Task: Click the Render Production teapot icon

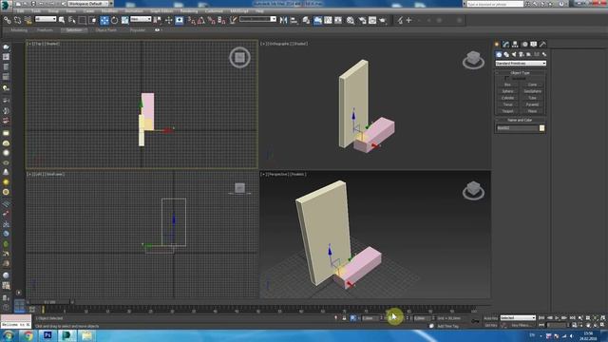Action: 383,20
